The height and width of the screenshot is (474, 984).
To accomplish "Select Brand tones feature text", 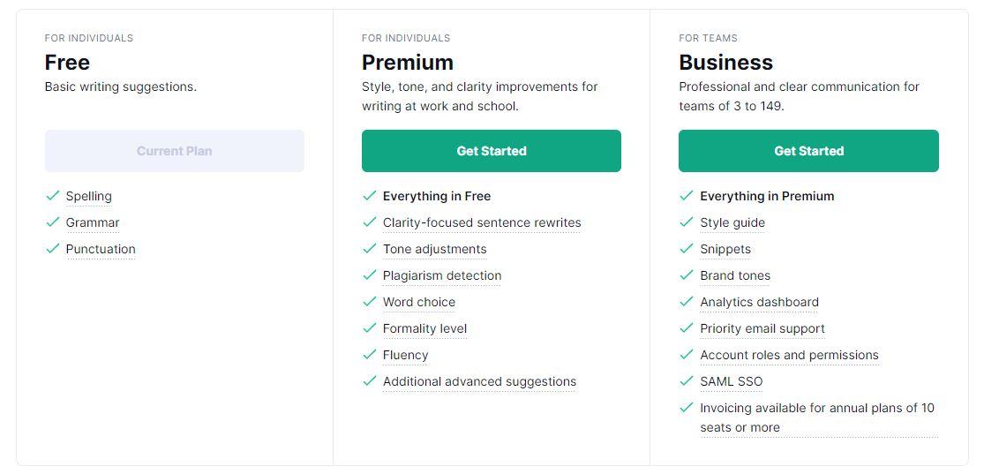I will coord(734,275).
